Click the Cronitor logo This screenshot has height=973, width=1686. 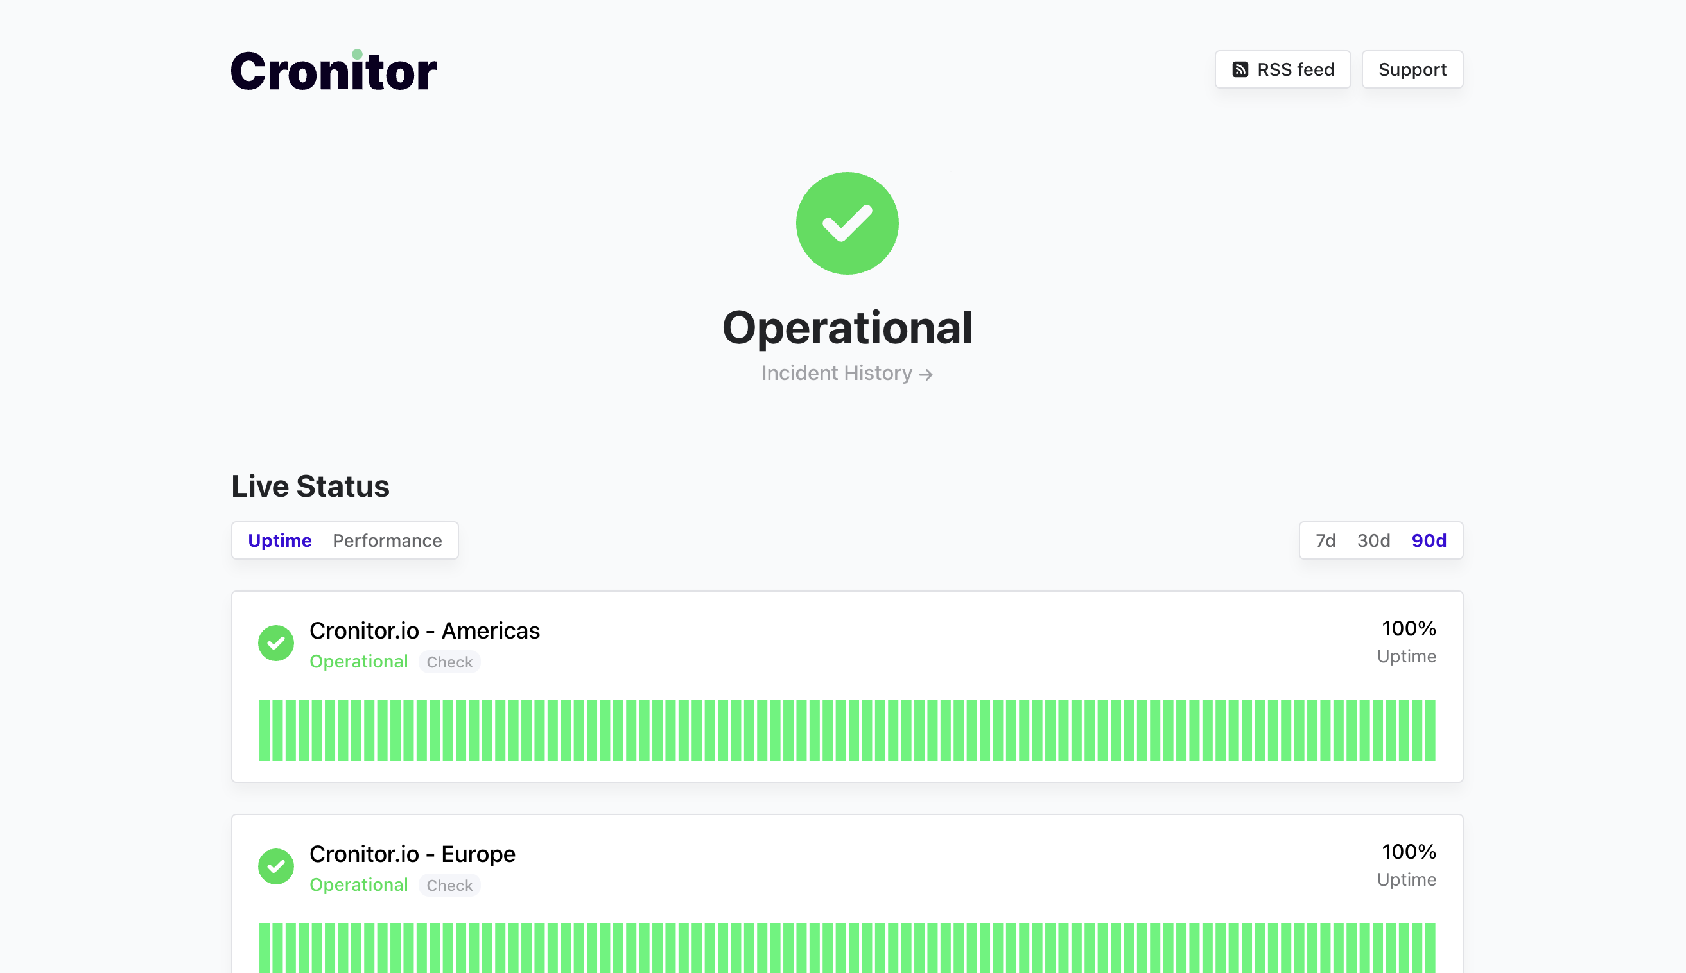tap(334, 71)
